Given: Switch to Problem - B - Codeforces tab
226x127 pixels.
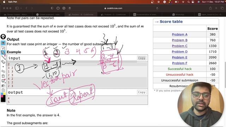Looking at the screenshot, I should point(81,14).
